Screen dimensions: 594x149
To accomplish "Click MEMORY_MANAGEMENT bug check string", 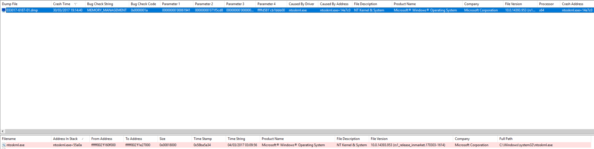I will coord(107,10).
